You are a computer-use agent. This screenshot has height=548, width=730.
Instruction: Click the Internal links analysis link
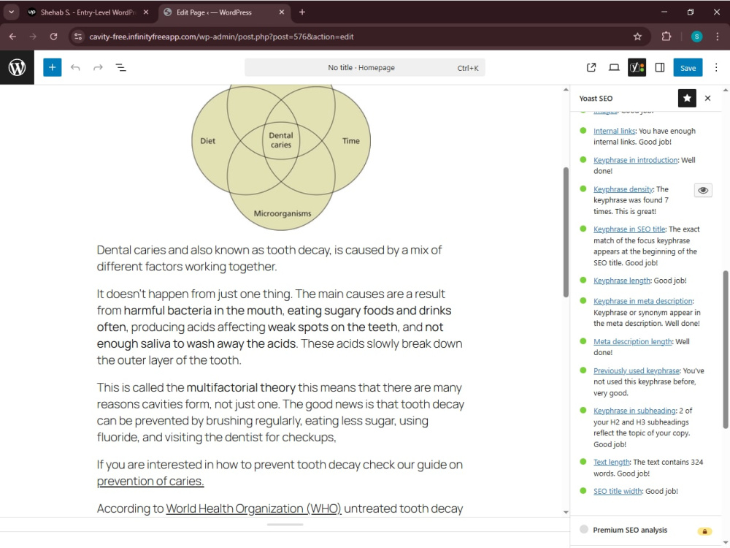coord(614,131)
